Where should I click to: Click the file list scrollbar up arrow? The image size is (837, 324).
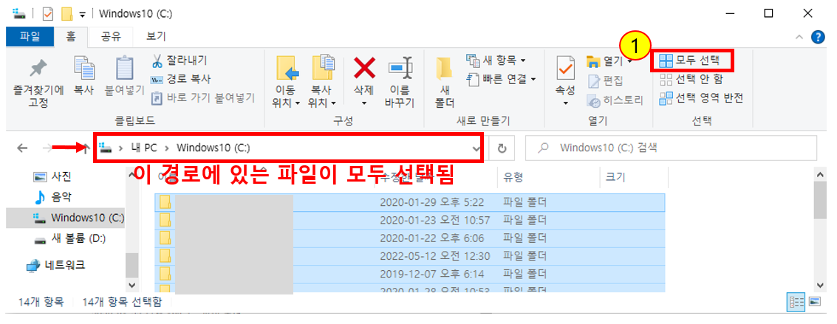tap(821, 175)
